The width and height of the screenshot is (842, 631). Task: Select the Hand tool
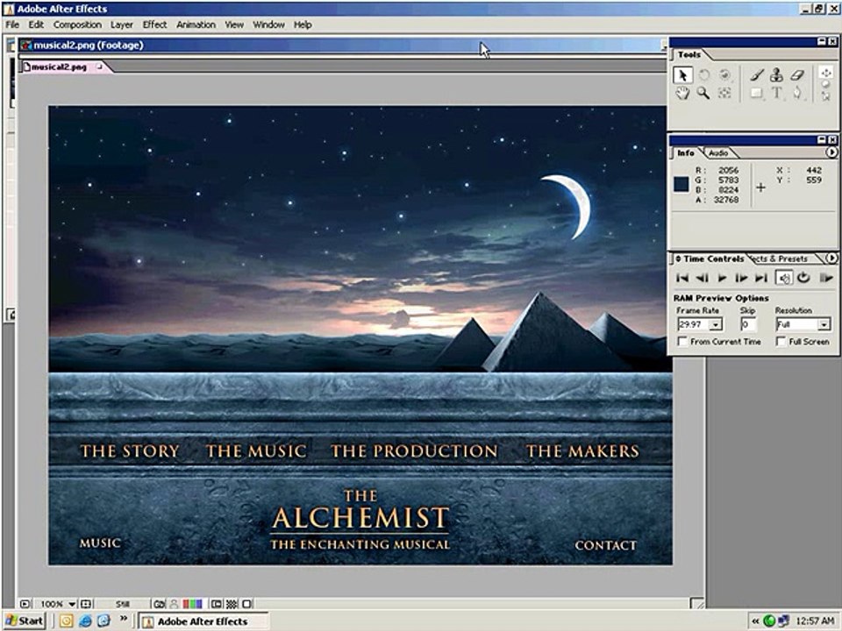[x=682, y=94]
